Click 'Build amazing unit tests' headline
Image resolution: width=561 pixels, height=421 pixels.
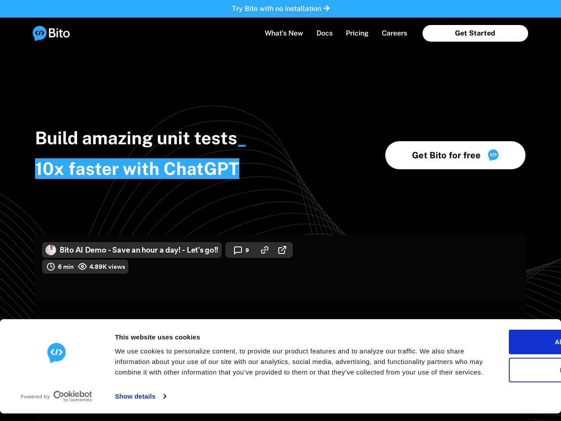[136, 139]
